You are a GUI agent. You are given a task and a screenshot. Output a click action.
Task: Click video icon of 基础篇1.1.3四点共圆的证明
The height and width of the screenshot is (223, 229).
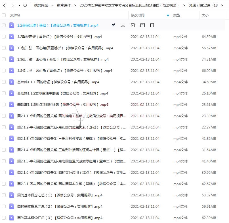coord(12,105)
